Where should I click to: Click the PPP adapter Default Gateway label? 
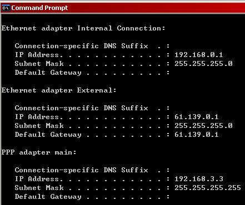tap(48, 197)
